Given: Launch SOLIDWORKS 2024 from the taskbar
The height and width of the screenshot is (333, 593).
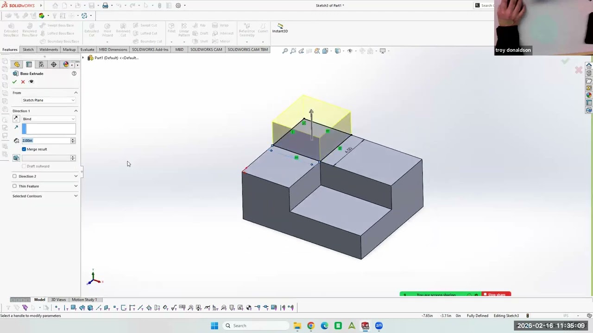Looking at the screenshot, I should pyautogui.click(x=365, y=326).
